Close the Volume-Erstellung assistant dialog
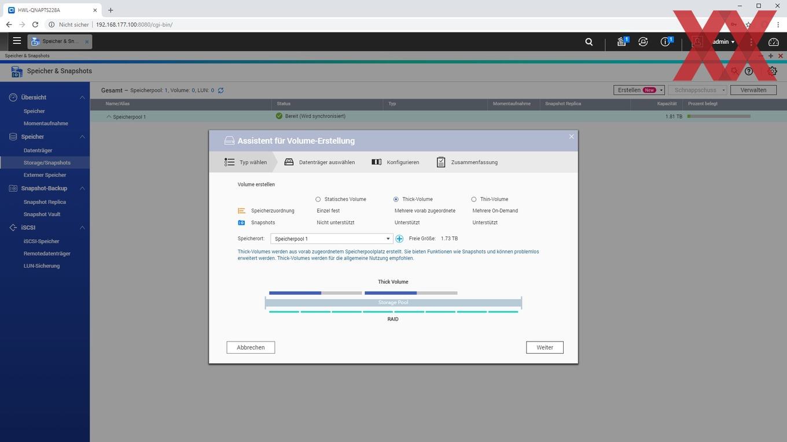 coord(571,136)
